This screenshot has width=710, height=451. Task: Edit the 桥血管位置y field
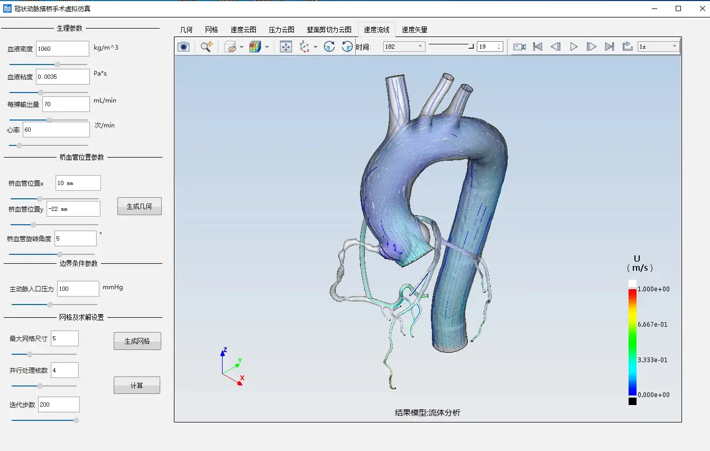coord(73,209)
